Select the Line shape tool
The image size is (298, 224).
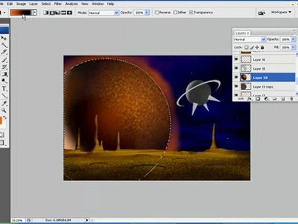click(x=4, y=96)
